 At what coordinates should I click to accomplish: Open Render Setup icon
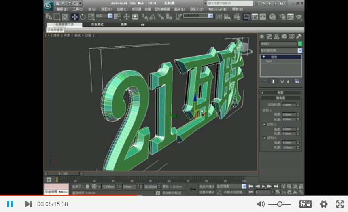tap(282, 17)
